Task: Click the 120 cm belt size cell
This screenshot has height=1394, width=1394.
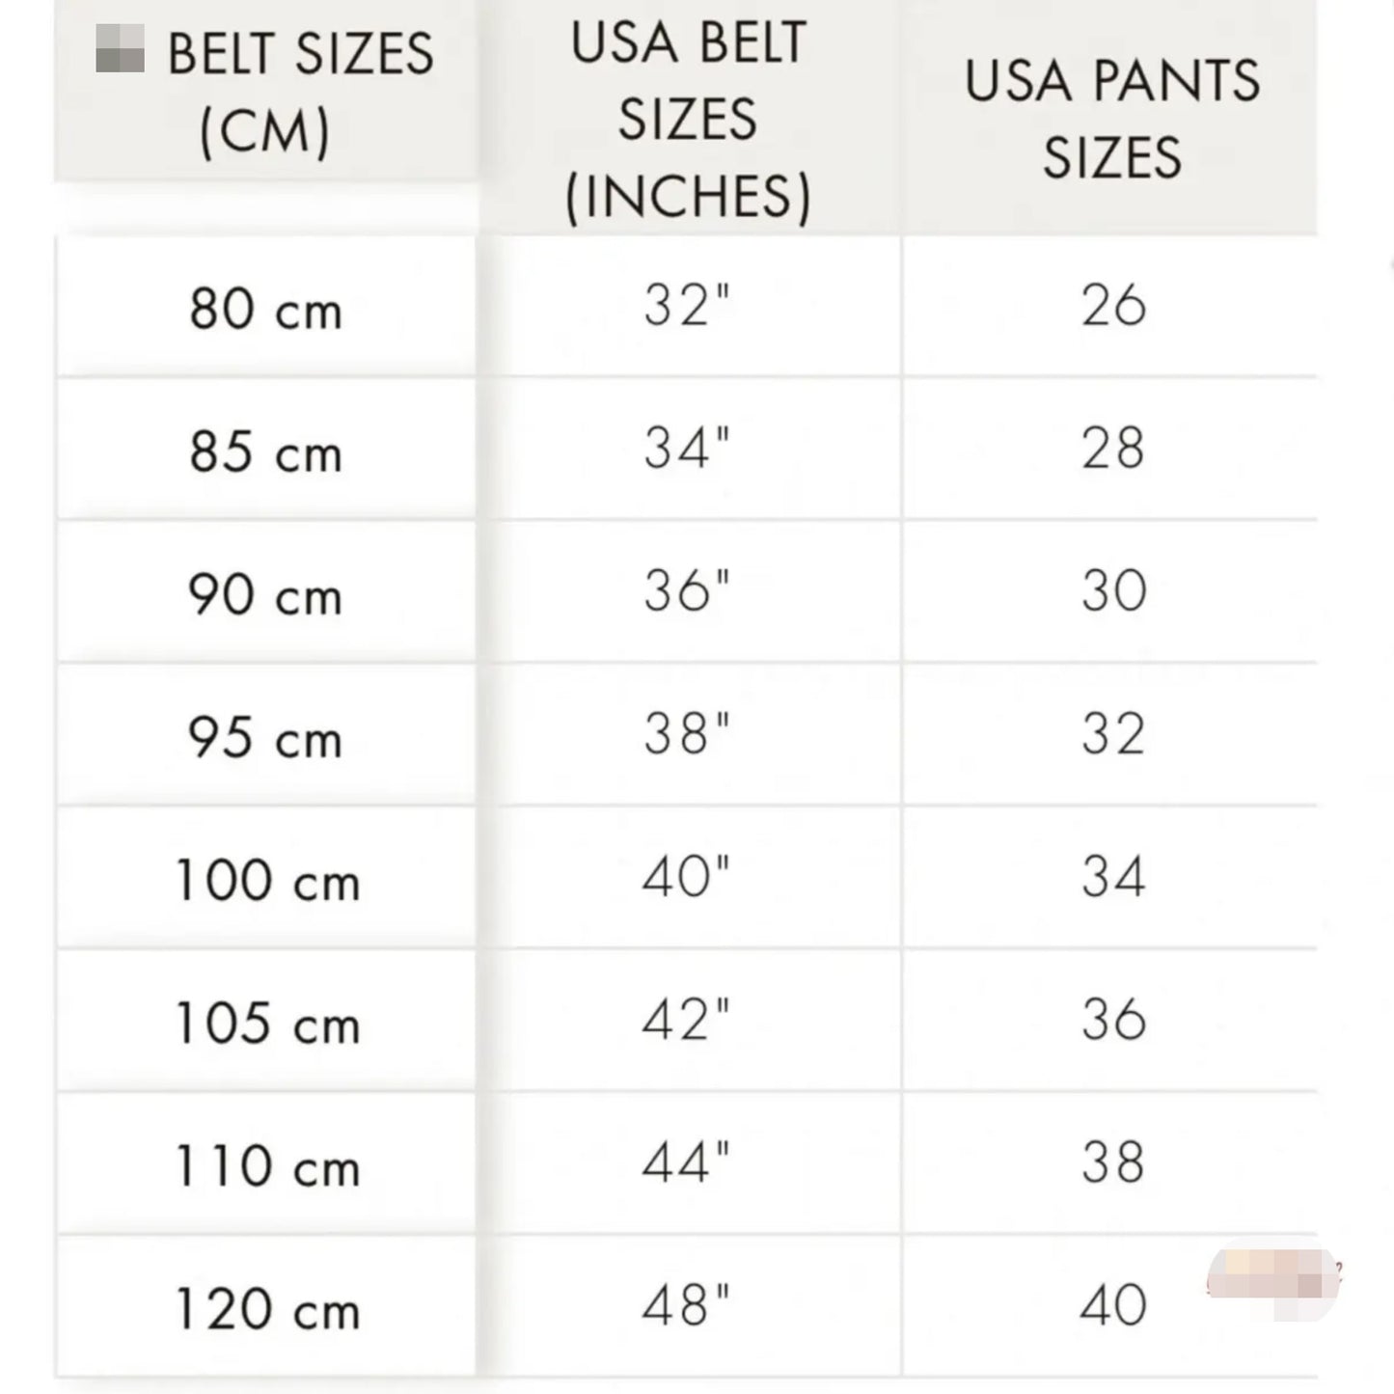Action: [266, 1306]
